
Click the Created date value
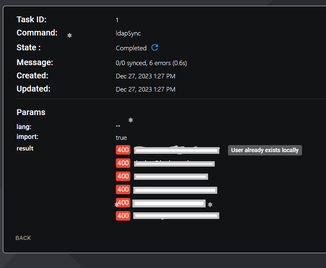click(145, 76)
